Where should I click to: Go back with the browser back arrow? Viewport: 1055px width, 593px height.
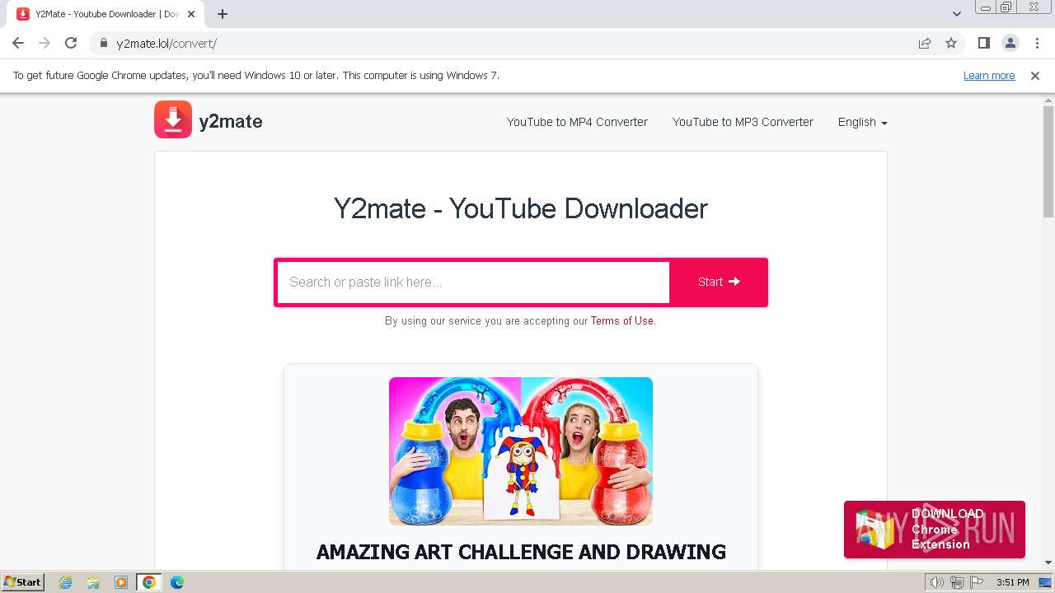pyautogui.click(x=18, y=43)
